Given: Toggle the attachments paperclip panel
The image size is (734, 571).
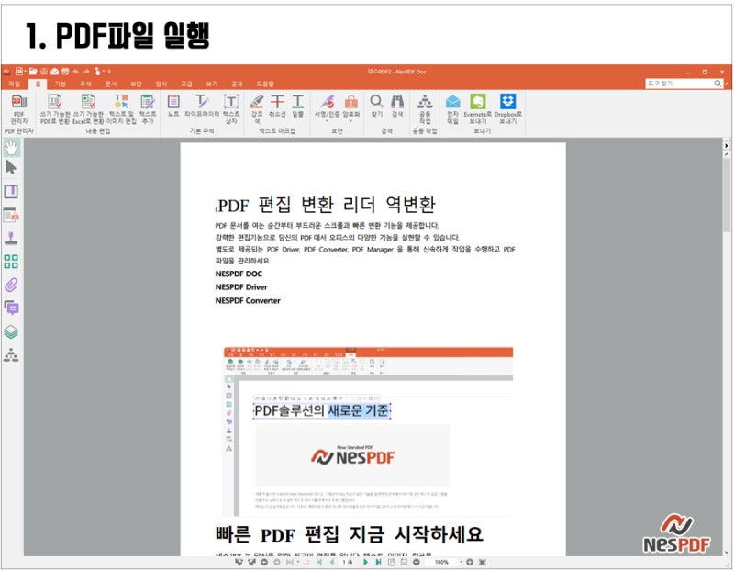Looking at the screenshot, I should pos(11,285).
